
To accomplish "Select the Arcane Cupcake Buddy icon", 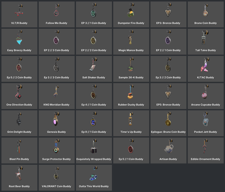I will (205, 92).
